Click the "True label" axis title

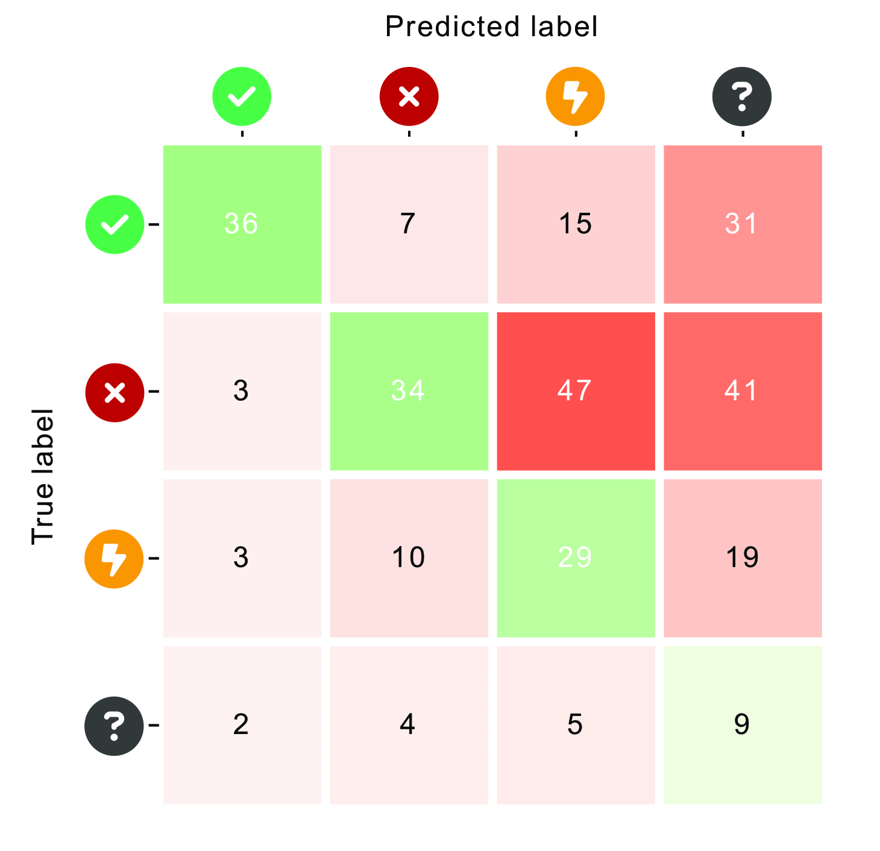pyautogui.click(x=43, y=476)
